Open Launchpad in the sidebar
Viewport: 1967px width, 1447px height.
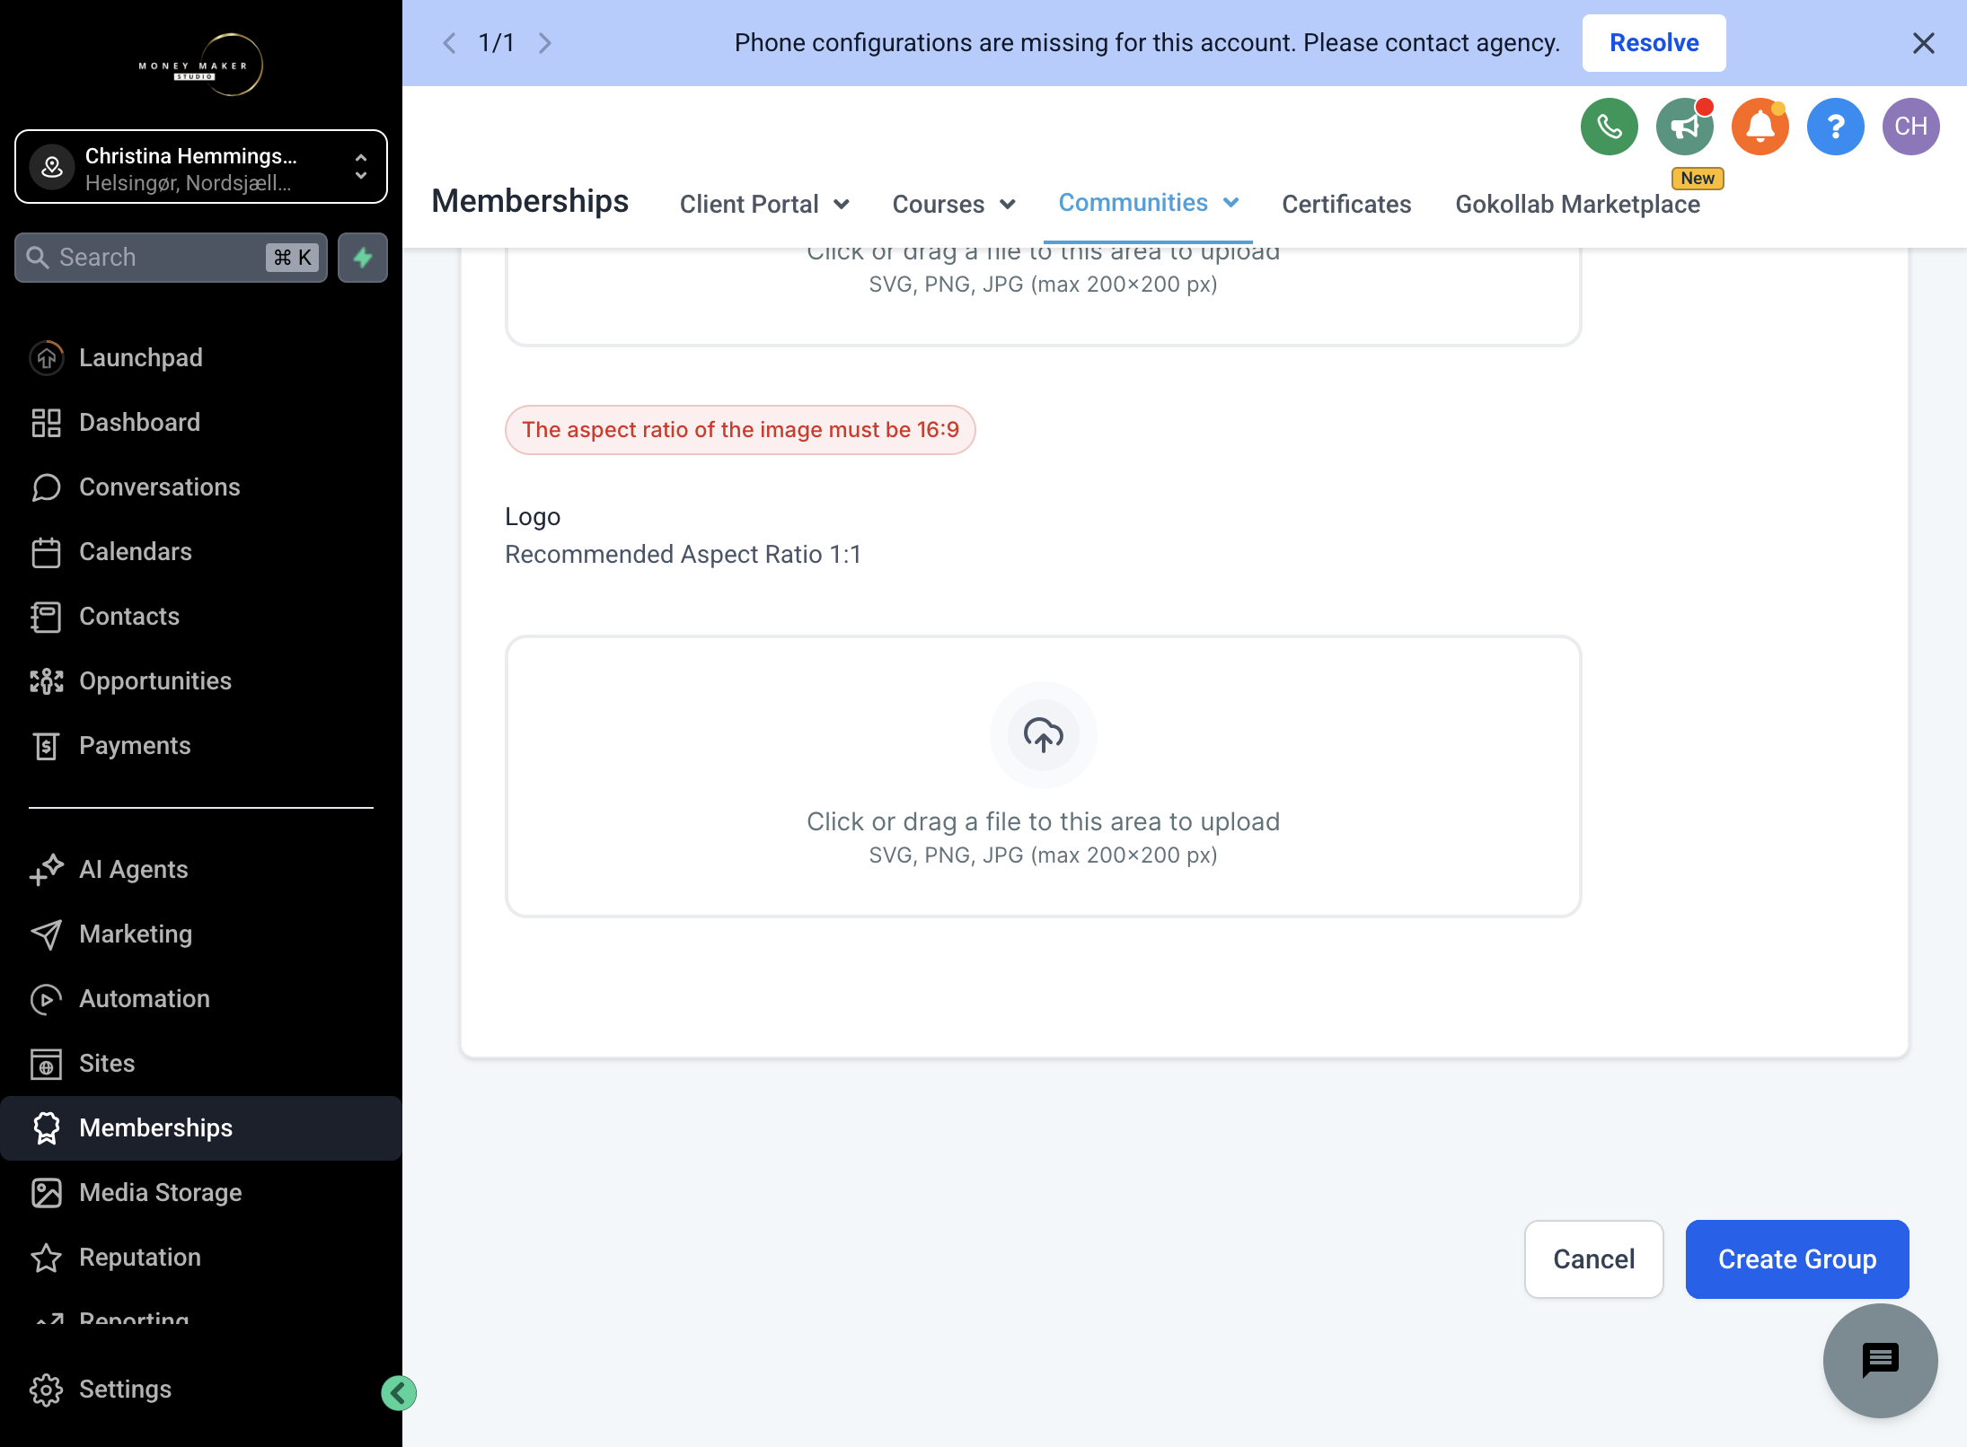tap(201, 357)
